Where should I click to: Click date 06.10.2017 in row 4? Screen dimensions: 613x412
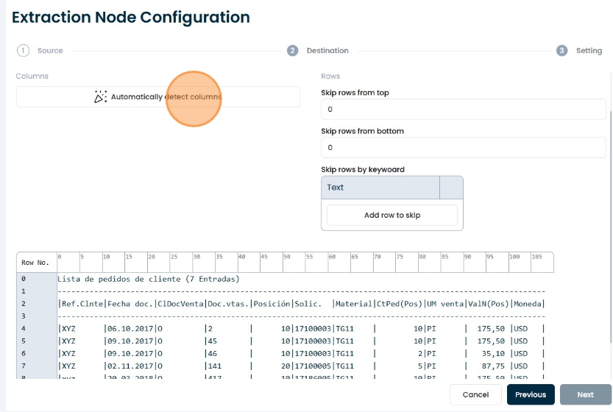(130, 329)
